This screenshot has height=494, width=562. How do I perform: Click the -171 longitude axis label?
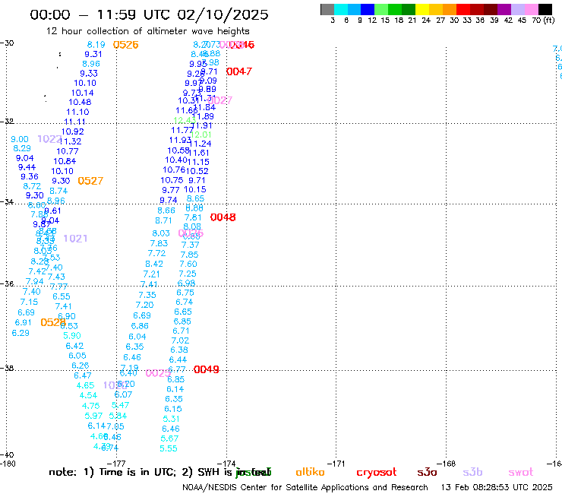tap(336, 464)
